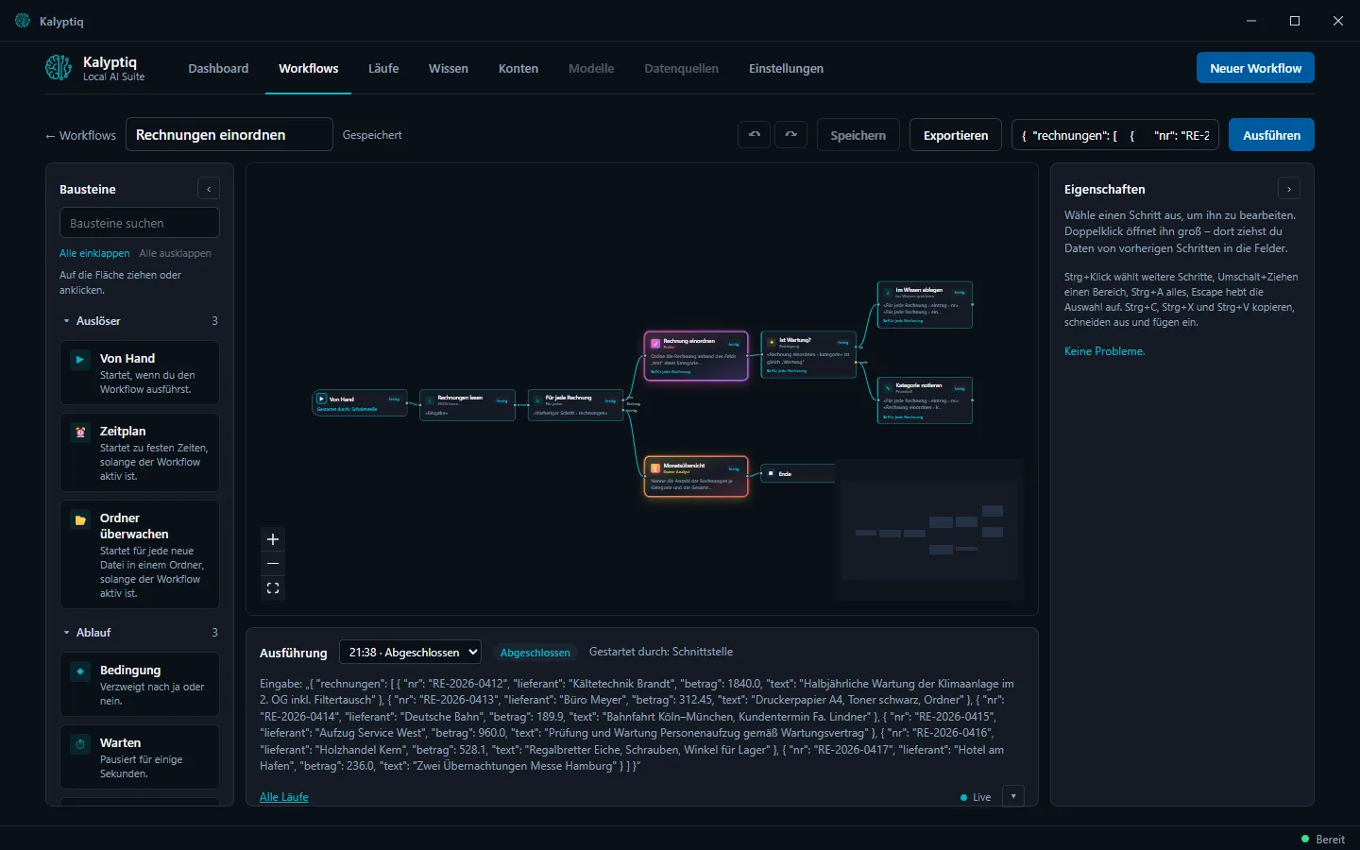Click the folder icon of Ordner überwachen
1360x850 pixels.
80,519
